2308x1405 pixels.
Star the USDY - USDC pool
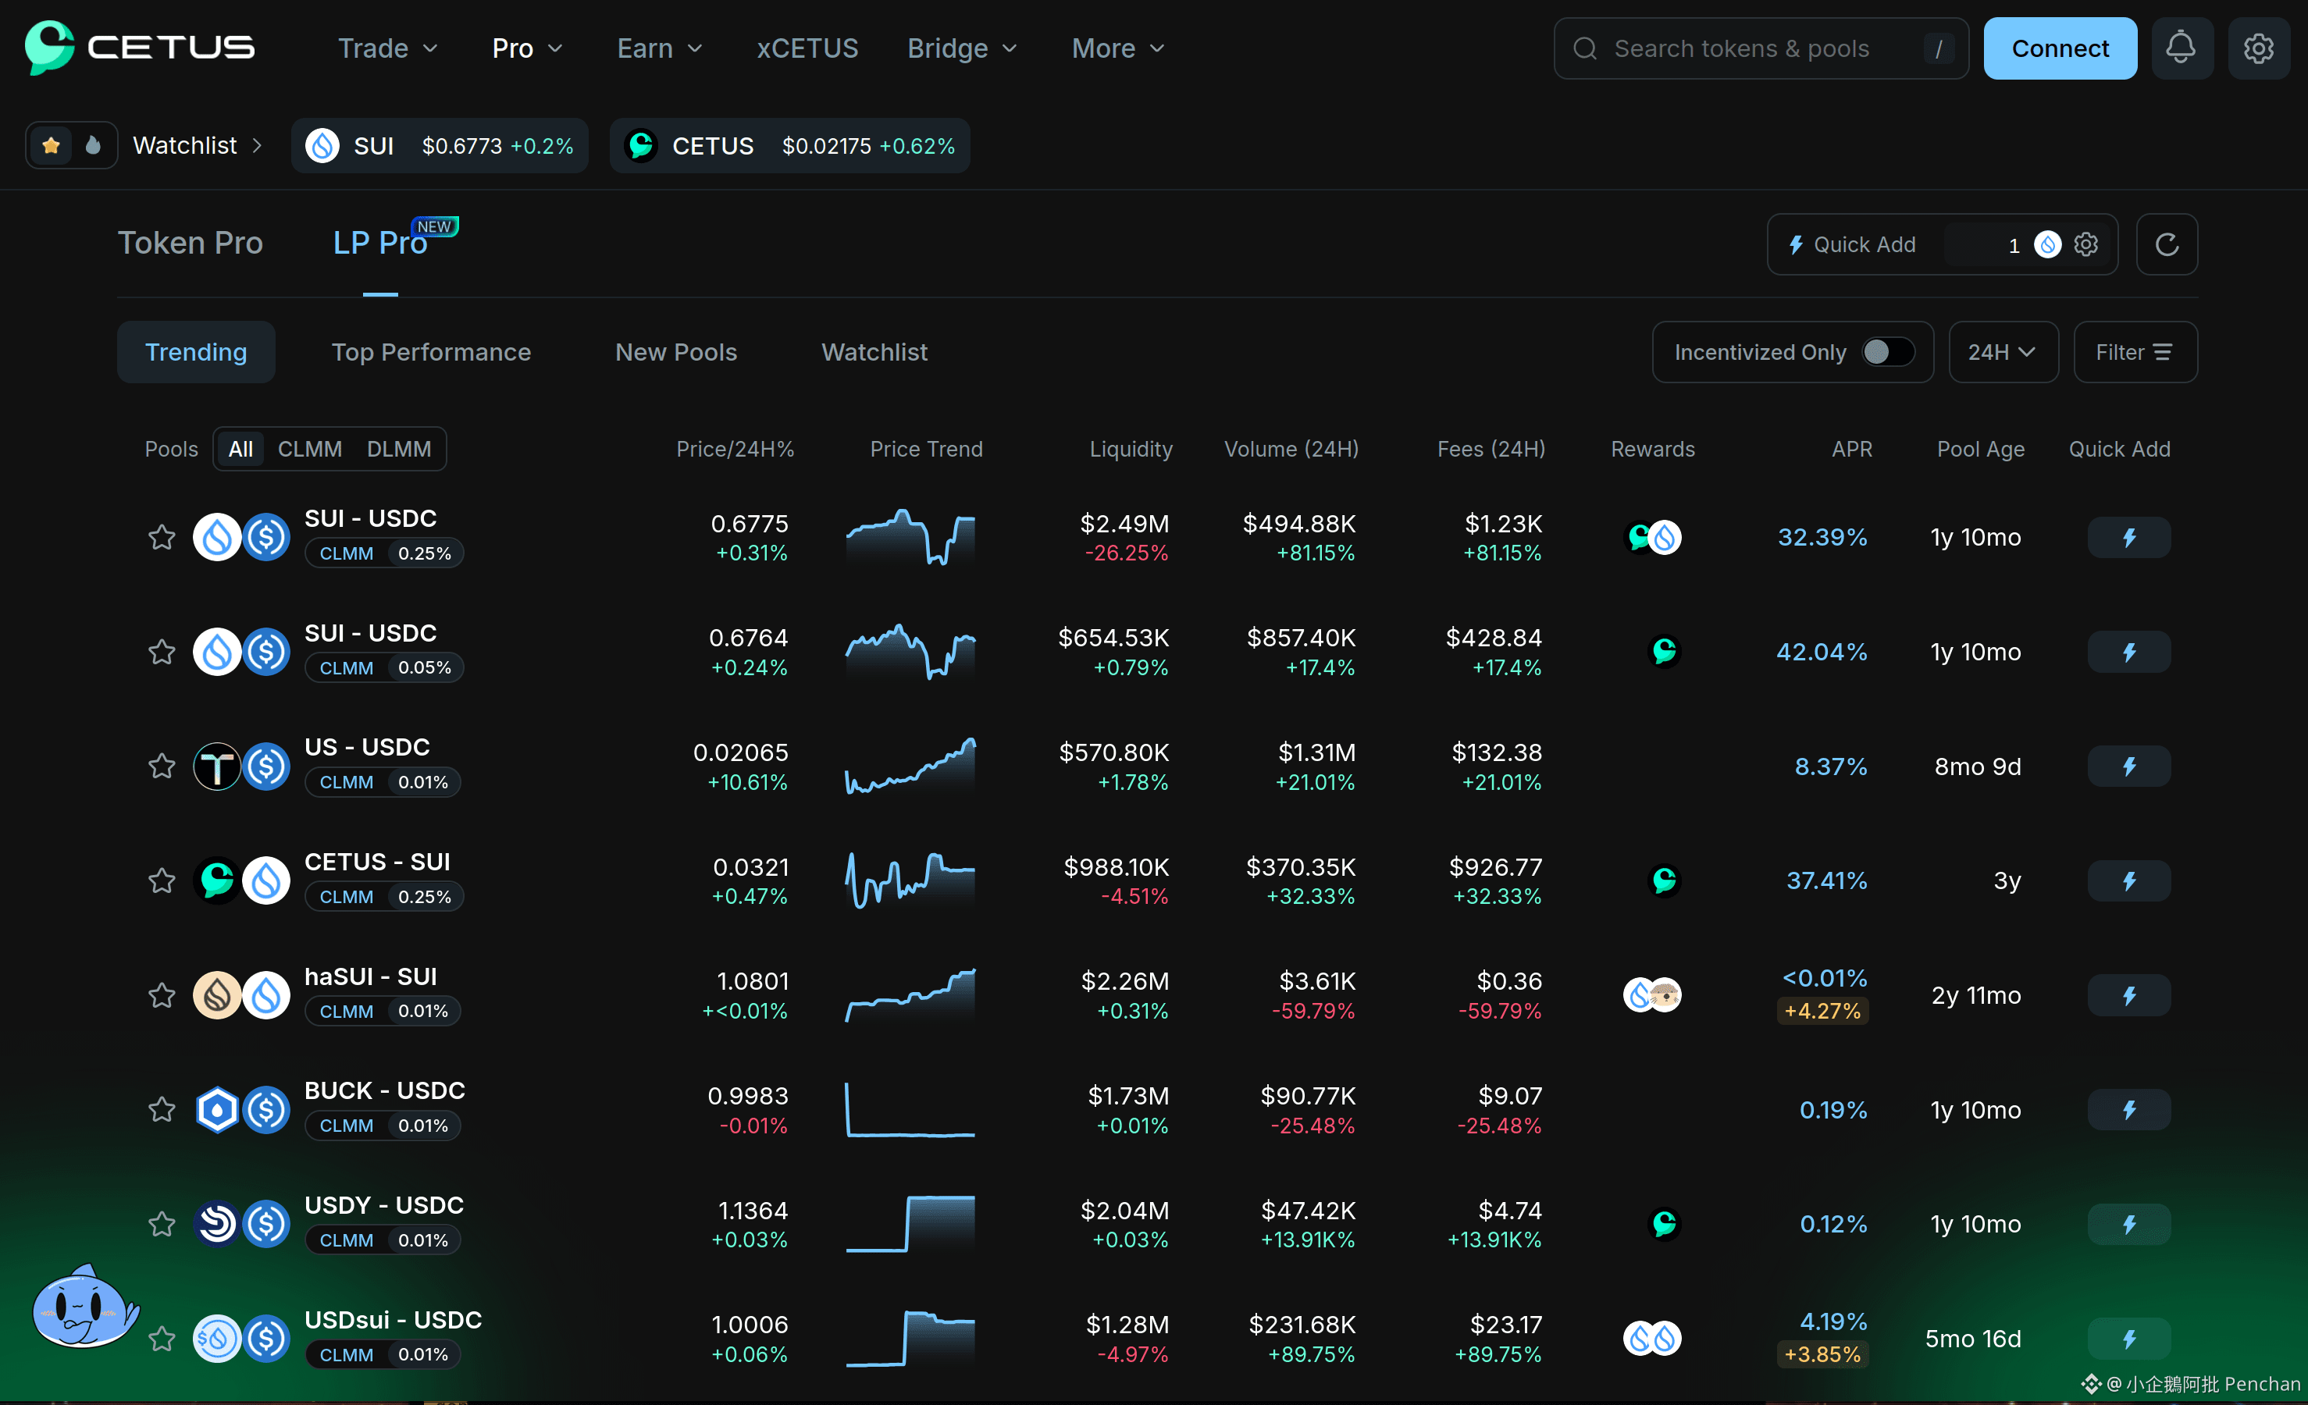[x=162, y=1224]
